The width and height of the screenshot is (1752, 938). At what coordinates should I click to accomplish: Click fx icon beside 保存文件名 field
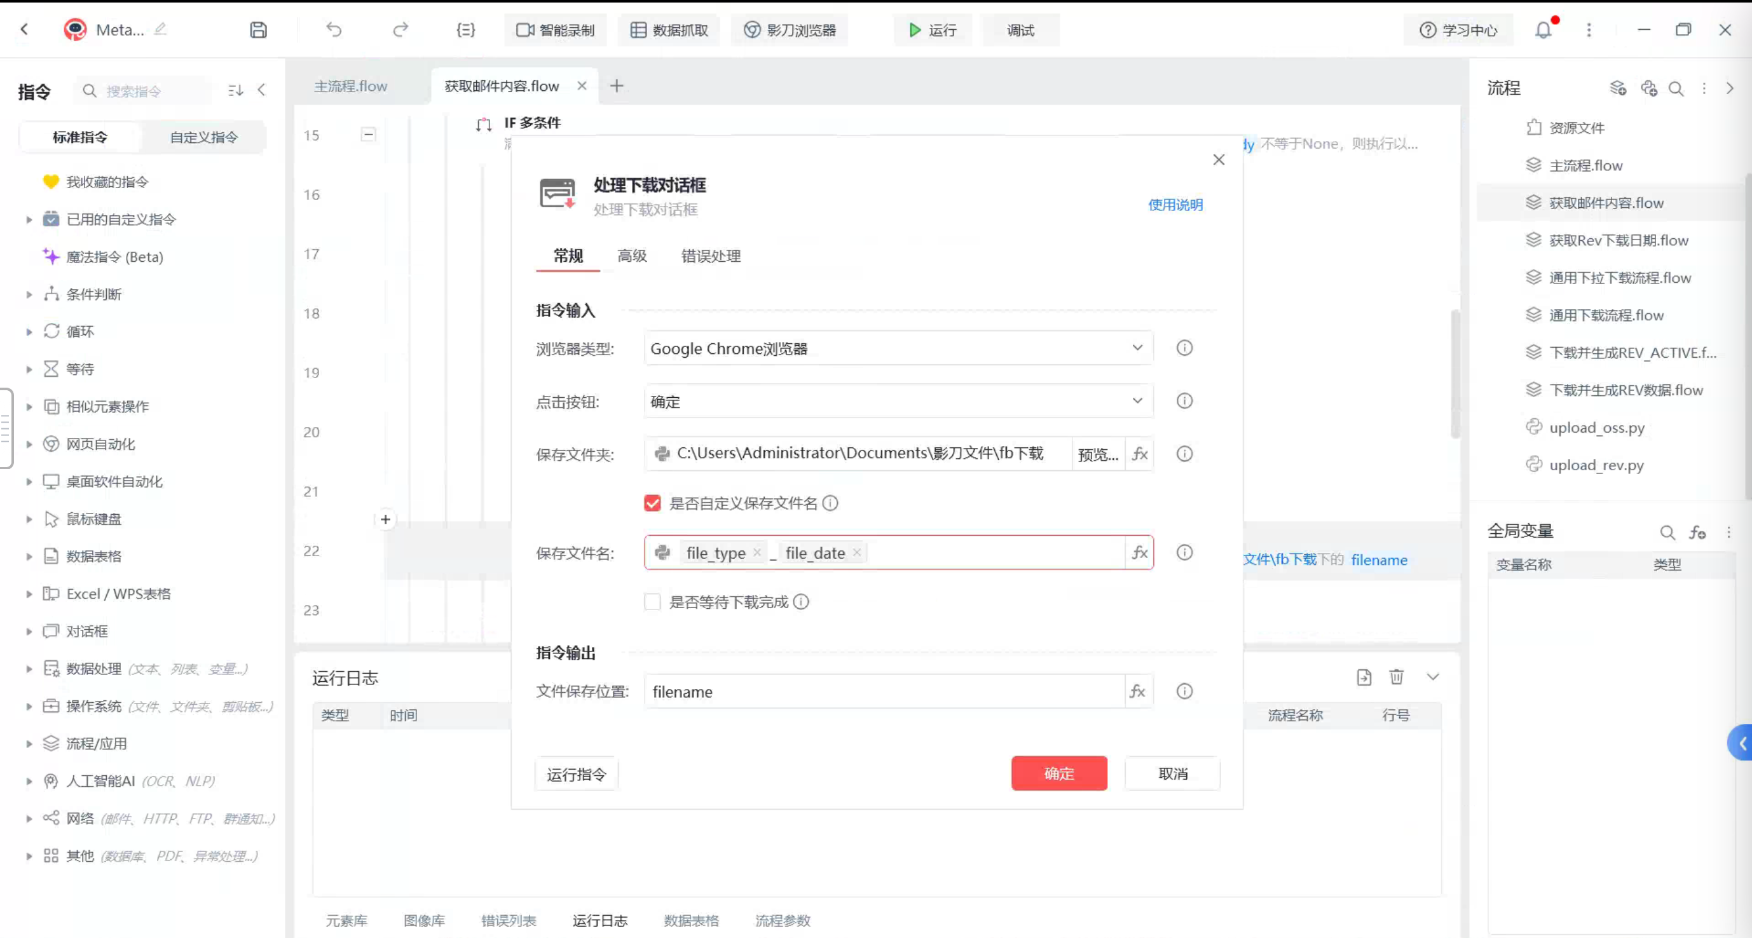(x=1140, y=553)
